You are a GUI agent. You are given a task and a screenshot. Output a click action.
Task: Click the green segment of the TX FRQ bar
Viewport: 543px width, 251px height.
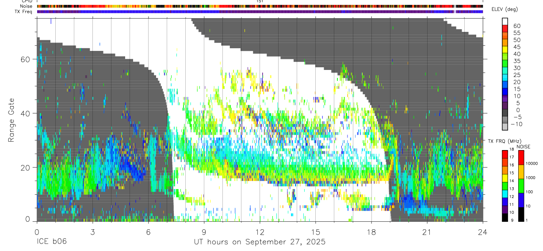[505, 186]
